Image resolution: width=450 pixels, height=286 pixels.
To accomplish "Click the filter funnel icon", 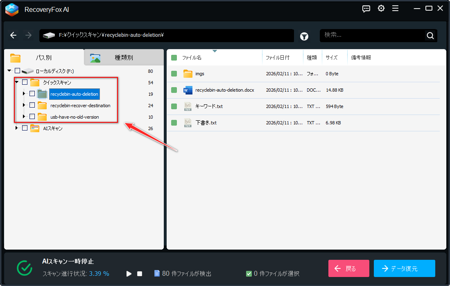I will point(304,36).
